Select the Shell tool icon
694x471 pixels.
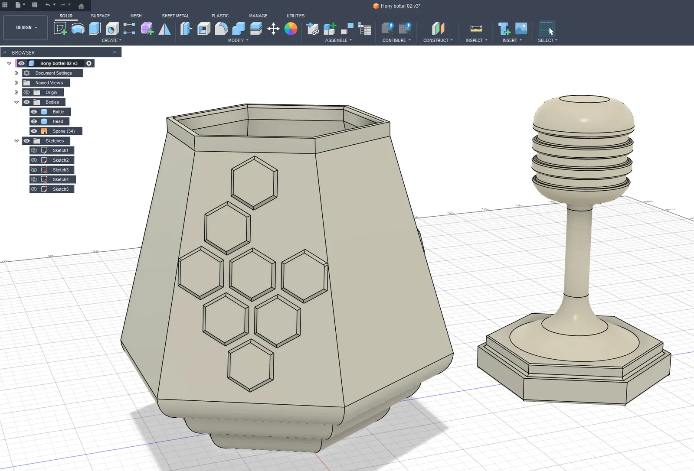tap(204, 29)
